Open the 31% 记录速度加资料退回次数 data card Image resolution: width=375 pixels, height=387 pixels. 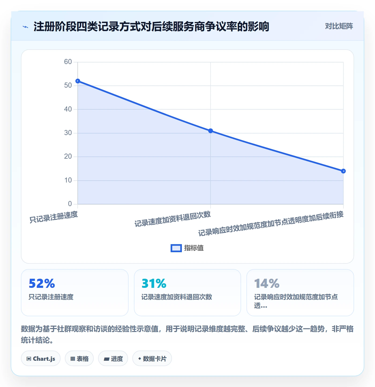(187, 293)
